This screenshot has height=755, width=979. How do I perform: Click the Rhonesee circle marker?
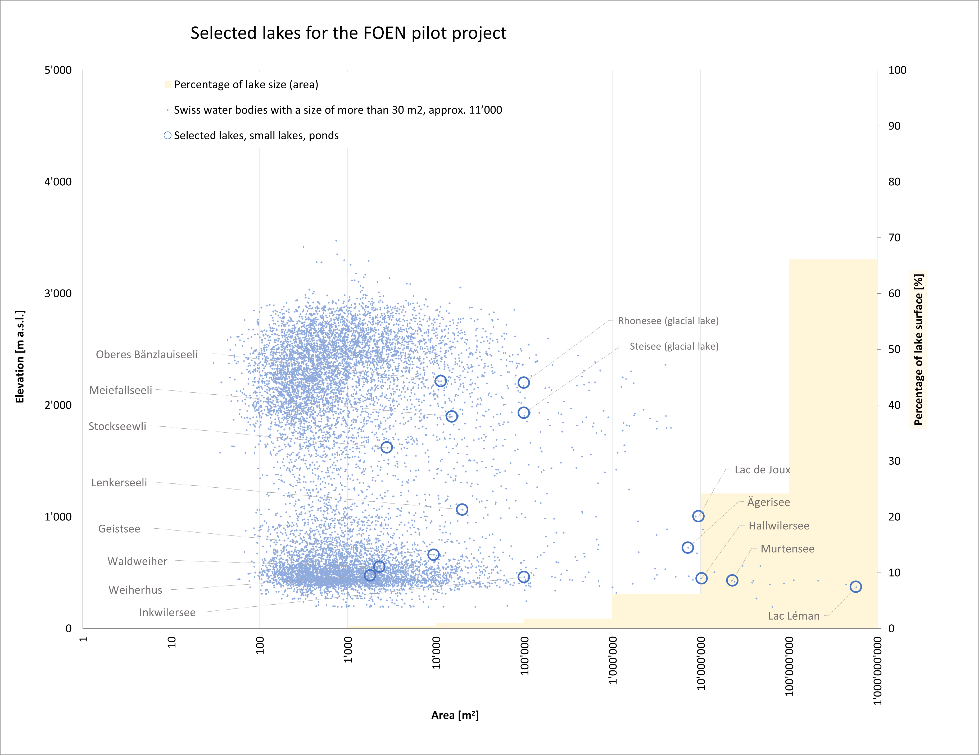point(524,382)
